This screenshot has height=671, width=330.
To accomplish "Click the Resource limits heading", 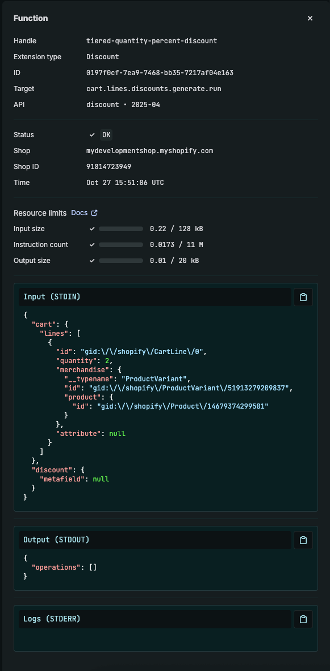I will point(40,213).
